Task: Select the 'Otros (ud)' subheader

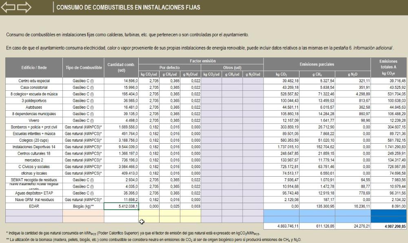Action: click(233, 67)
